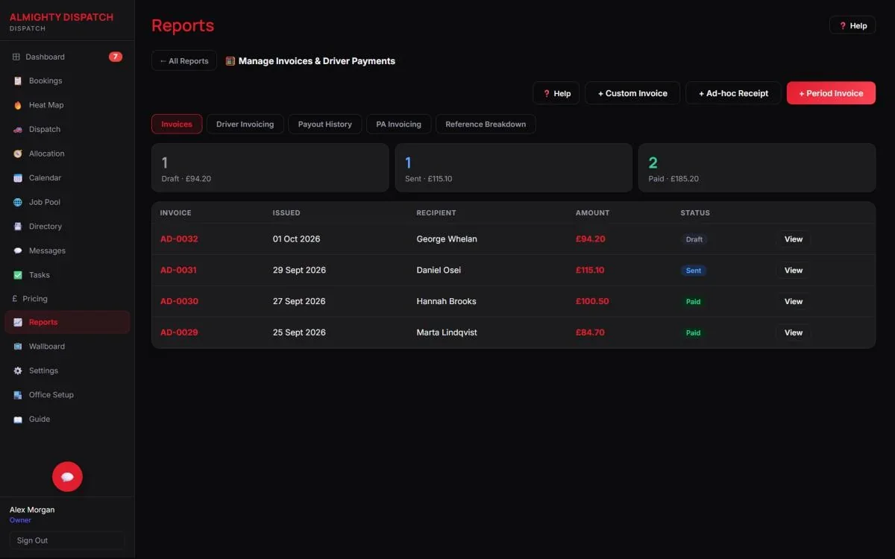The width and height of the screenshot is (895, 559).
Task: Sign Out of the account
Action: coord(67,540)
